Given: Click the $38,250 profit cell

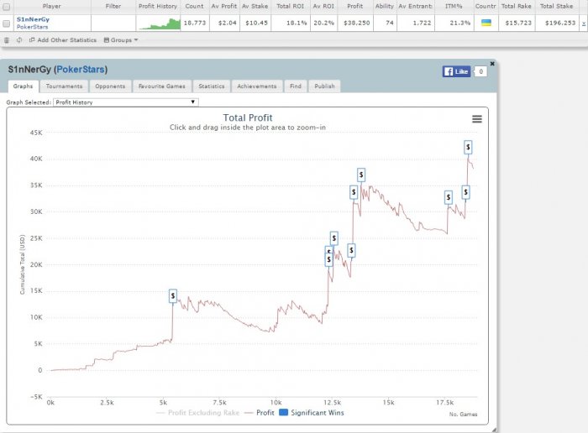Looking at the screenshot, I should point(357,23).
